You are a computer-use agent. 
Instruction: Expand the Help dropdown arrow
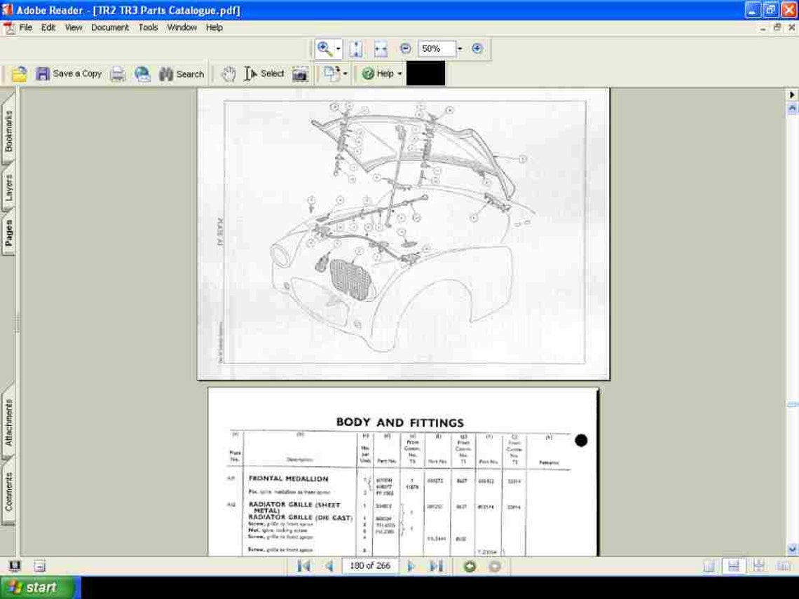coord(399,74)
